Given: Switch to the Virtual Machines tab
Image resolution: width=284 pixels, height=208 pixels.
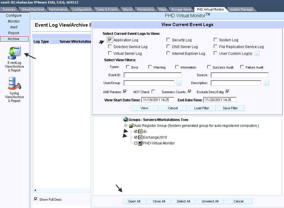Looking at the screenshot, I should pos(33,9).
